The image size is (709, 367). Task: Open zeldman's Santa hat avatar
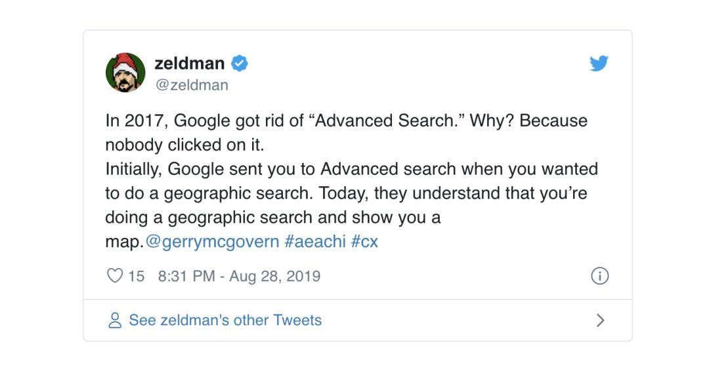tap(125, 72)
